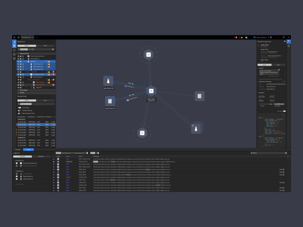Click the NODES filter chip

(x=58, y=153)
